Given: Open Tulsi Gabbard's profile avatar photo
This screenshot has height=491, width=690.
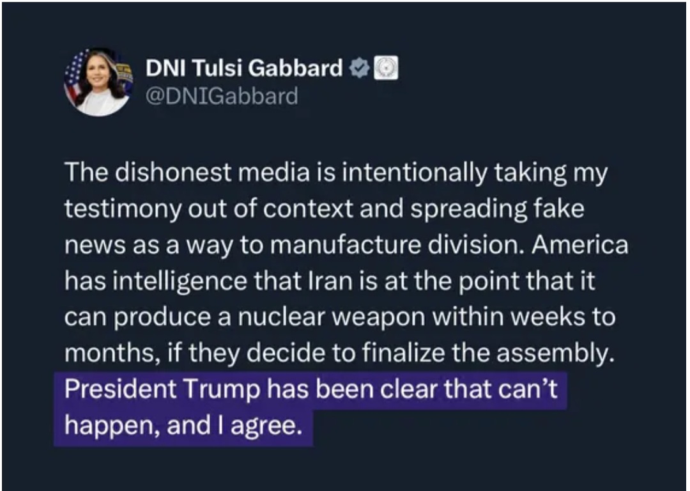Looking at the screenshot, I should point(99,81).
